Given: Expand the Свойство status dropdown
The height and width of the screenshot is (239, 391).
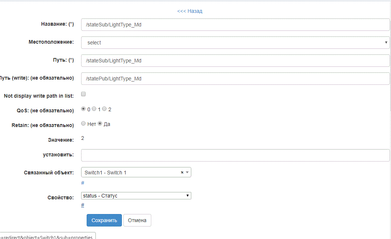Looking at the screenshot, I should point(136,196).
